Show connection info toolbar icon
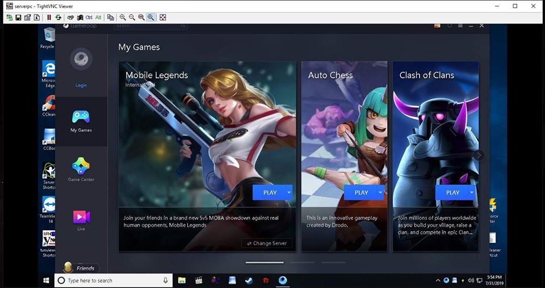Image resolution: width=545 pixels, height=288 pixels. pyautogui.click(x=36, y=18)
